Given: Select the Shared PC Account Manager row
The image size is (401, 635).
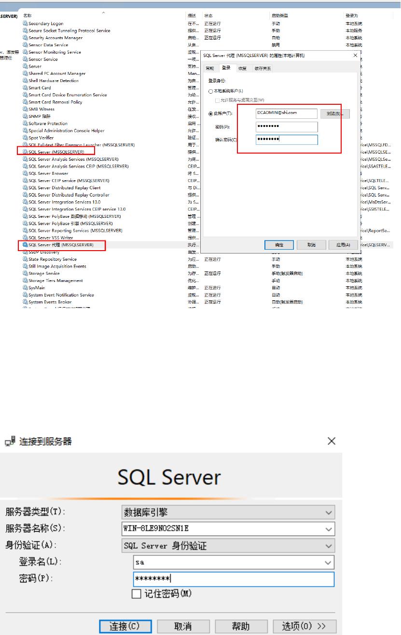Looking at the screenshot, I should coord(57,73).
